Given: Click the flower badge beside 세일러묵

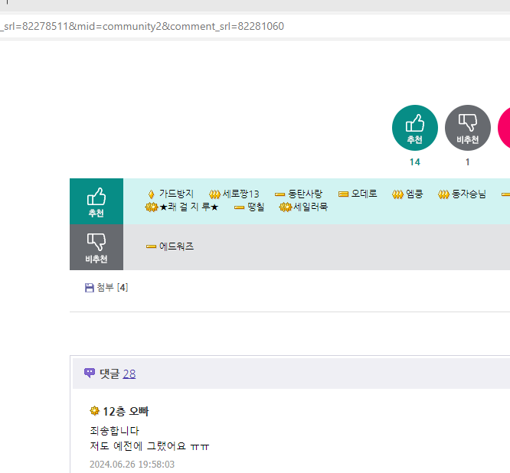Looking at the screenshot, I should [286, 207].
